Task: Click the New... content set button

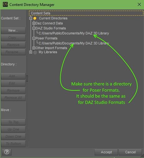Action: [x=13, y=30]
